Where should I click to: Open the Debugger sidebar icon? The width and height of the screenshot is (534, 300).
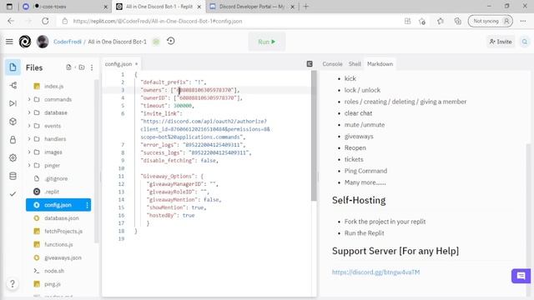13,103
